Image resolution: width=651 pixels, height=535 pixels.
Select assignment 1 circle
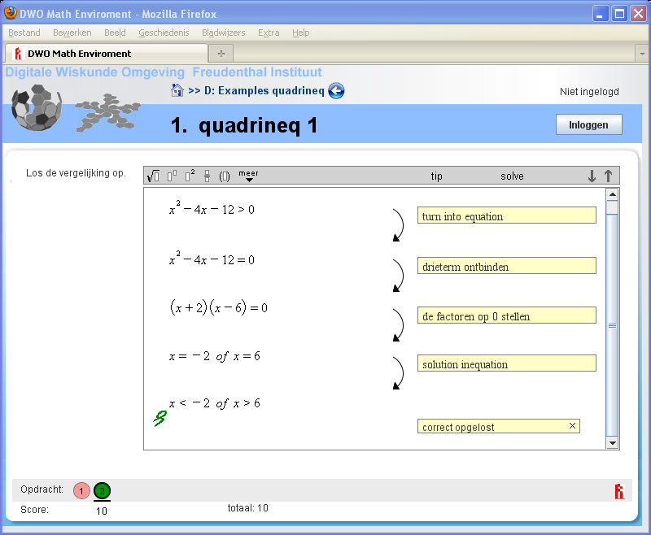click(81, 491)
